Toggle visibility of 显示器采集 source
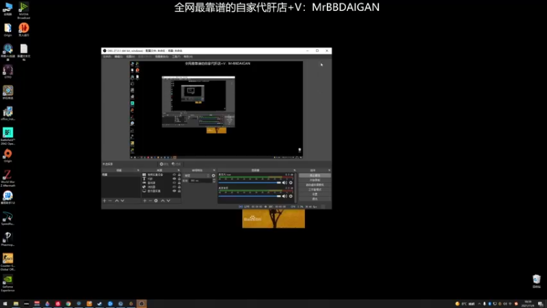The image size is (547, 308). pos(174,191)
